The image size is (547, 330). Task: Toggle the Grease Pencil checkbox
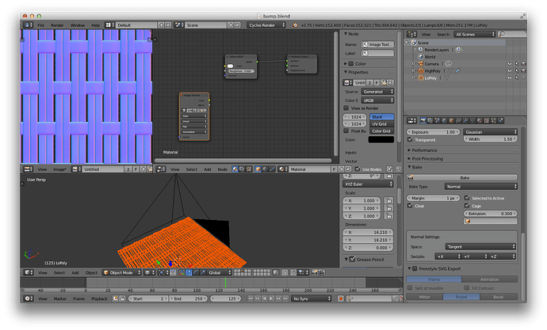[352, 259]
